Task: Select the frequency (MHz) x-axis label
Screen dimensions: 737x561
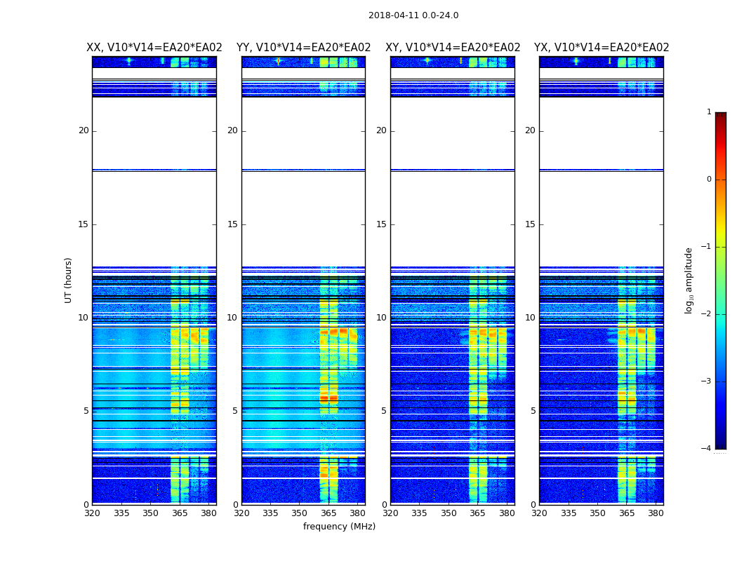Action: tap(339, 527)
